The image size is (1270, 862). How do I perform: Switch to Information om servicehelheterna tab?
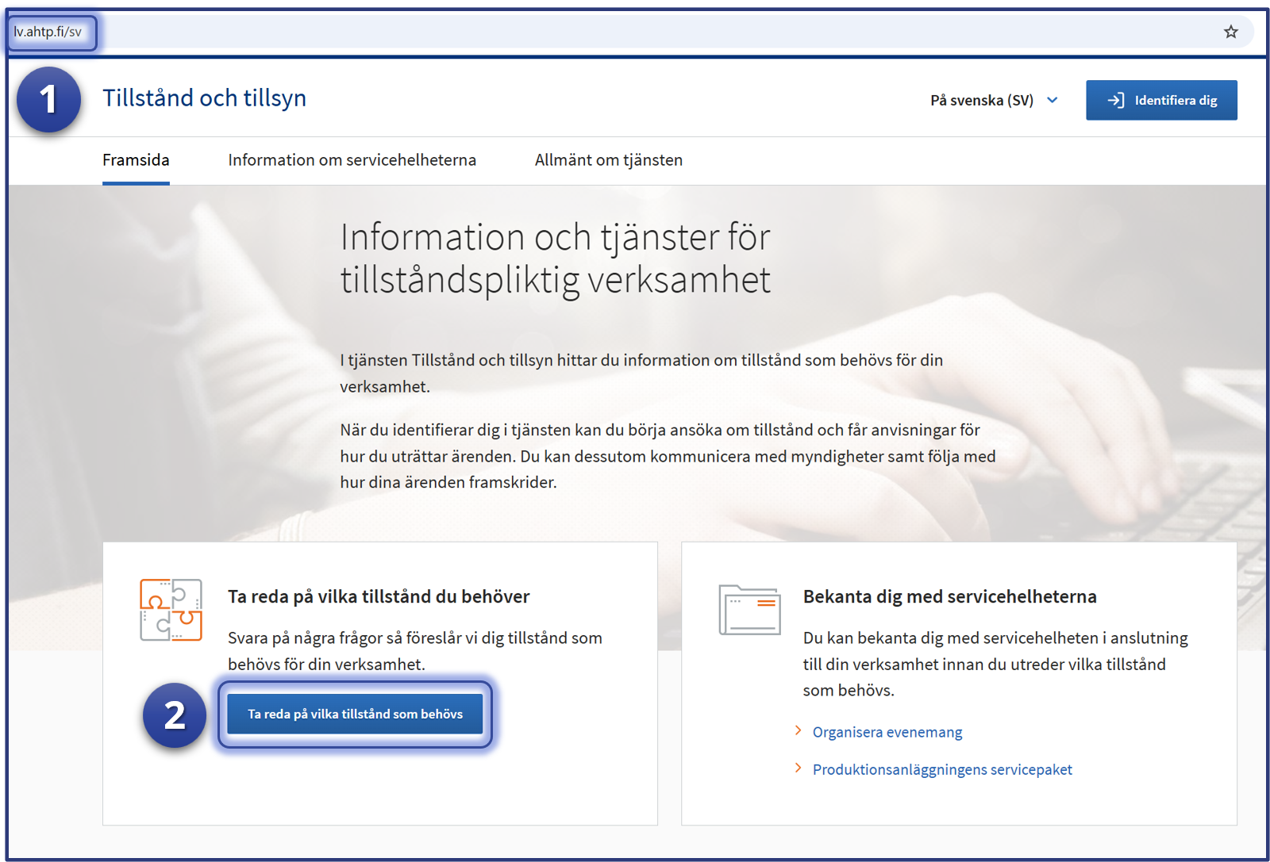coord(352,160)
